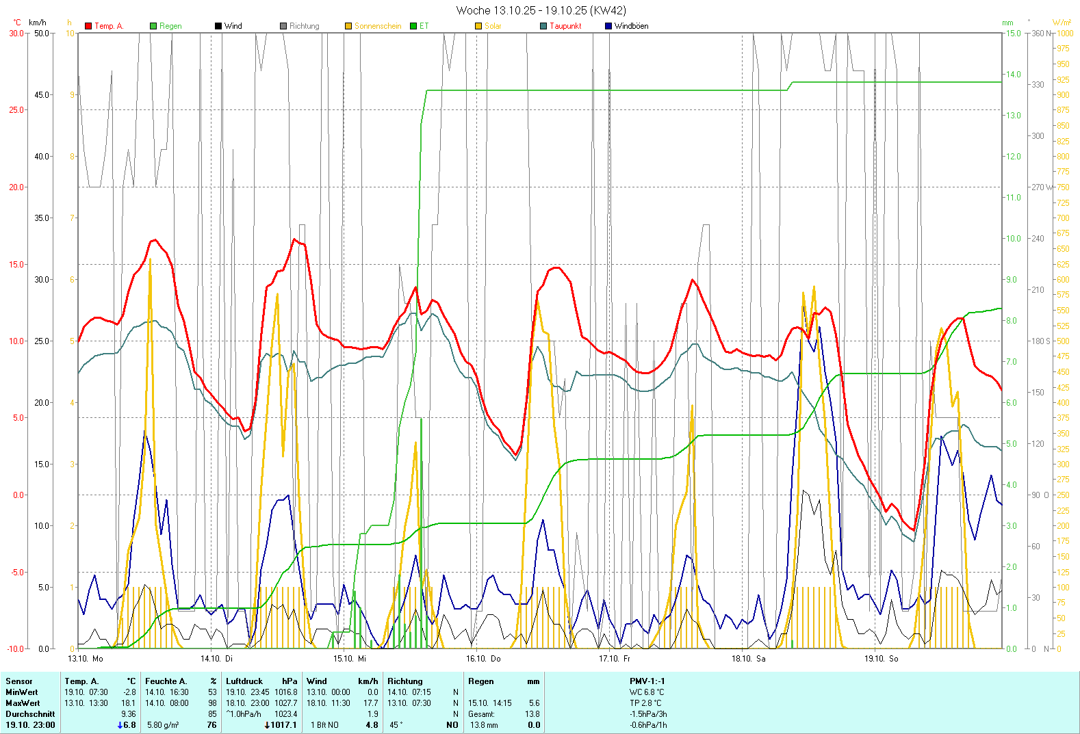Screen dimensions: 1080x734
Task: Click the chart title Woche 13.10.25 - 19.10.25
Action: [x=541, y=10]
